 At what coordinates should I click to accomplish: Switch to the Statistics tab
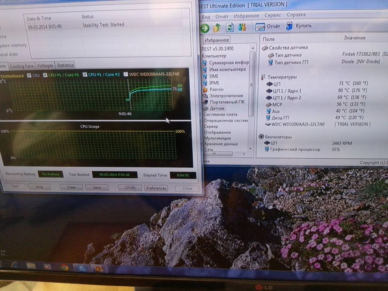[x=65, y=65]
